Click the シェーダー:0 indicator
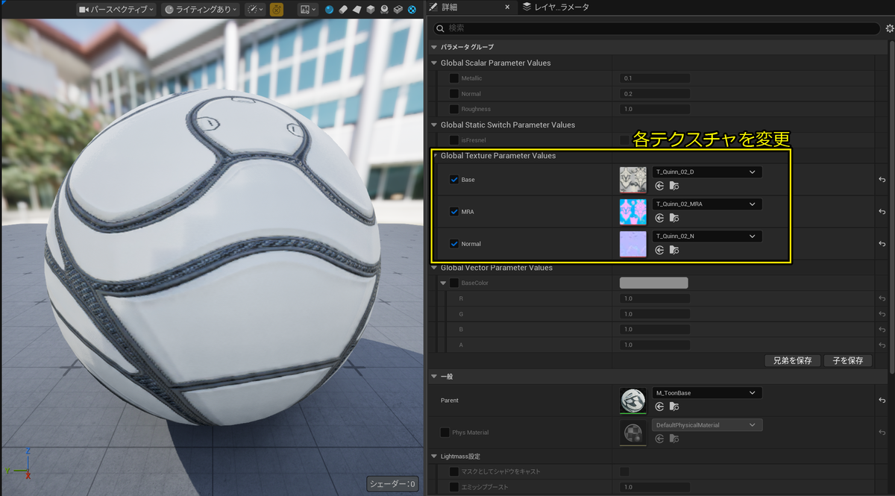The width and height of the screenshot is (895, 496). click(392, 484)
